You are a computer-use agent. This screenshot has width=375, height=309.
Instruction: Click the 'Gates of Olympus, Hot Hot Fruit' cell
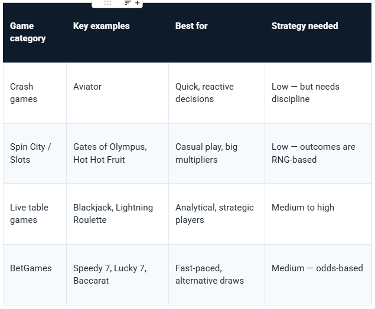tap(118, 153)
